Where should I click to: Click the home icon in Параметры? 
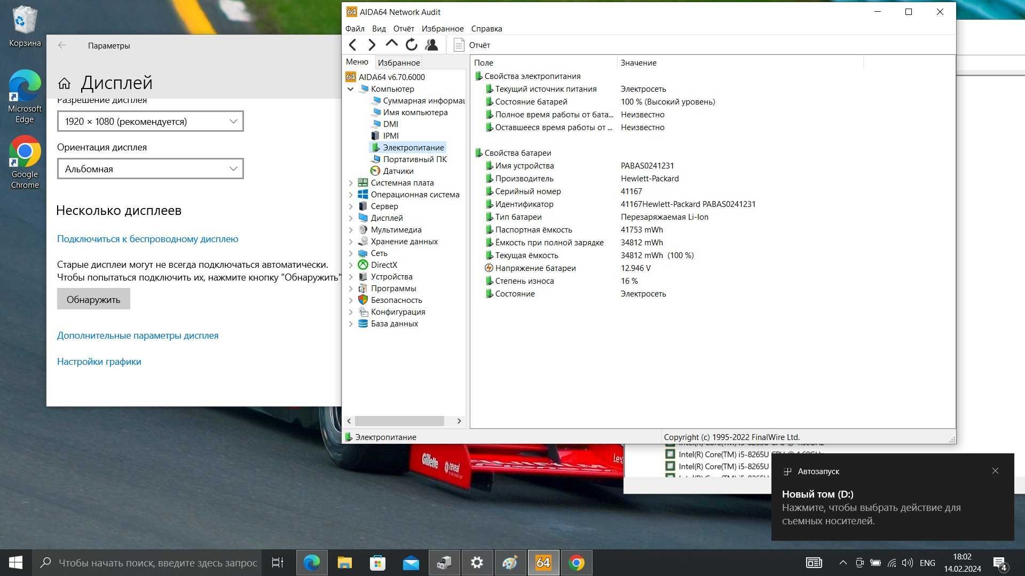(64, 83)
